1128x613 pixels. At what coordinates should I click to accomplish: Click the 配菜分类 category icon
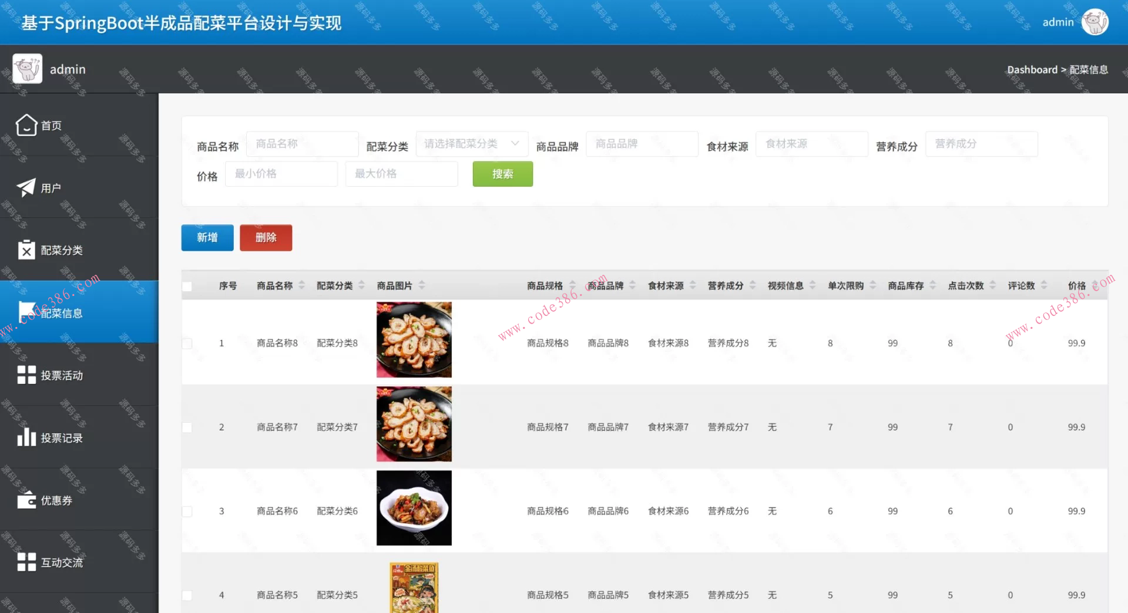tap(26, 250)
